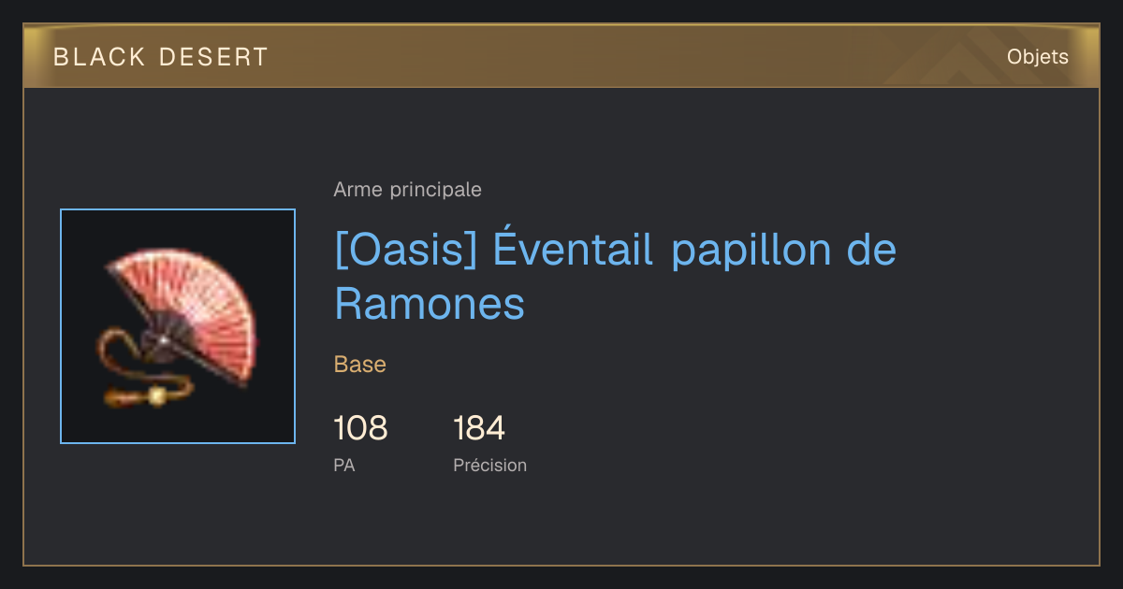Screen dimensions: 1123x589
Task: Open the [Oasis] Éventail papillon item title
Action: (x=616, y=277)
